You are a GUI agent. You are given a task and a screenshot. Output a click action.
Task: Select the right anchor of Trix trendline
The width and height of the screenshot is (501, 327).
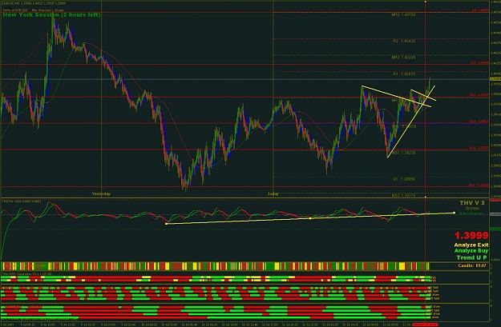click(x=454, y=213)
